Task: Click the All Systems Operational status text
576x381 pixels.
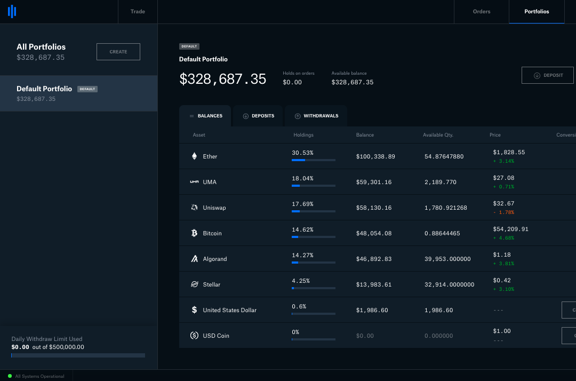Action: pos(39,376)
